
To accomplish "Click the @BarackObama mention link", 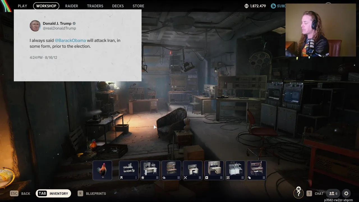I will (x=70, y=40).
